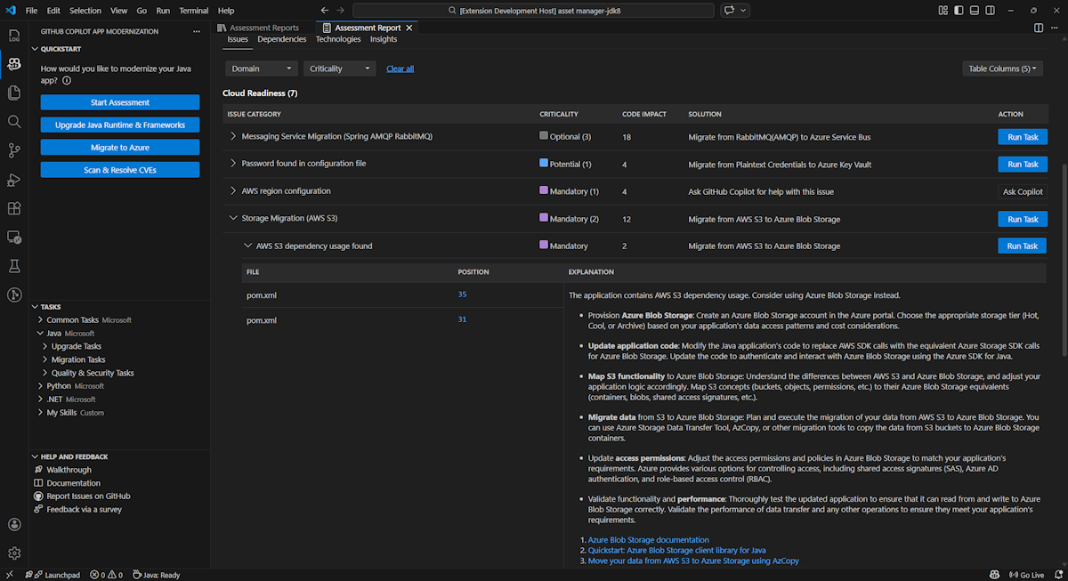
Task: Open the Azure Blob Storage documentation link
Action: pyautogui.click(x=648, y=539)
